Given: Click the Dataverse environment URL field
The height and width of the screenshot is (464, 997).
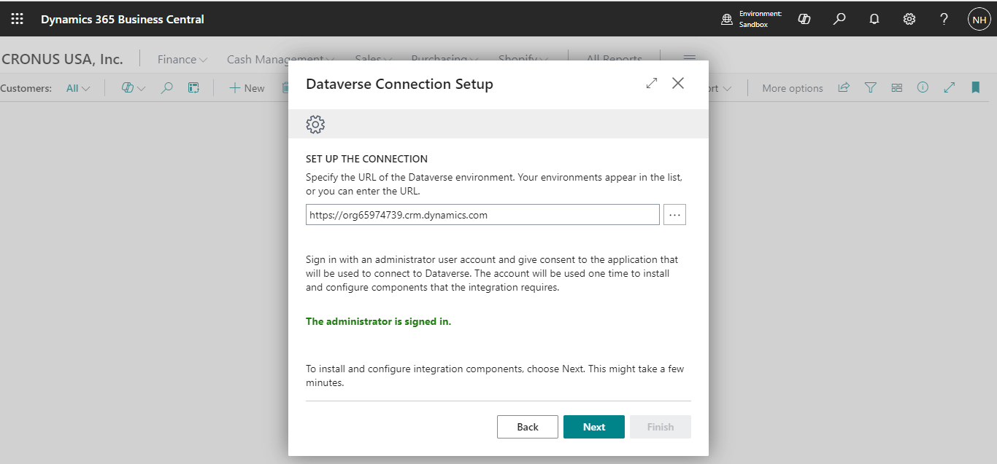Looking at the screenshot, I should pyautogui.click(x=482, y=215).
